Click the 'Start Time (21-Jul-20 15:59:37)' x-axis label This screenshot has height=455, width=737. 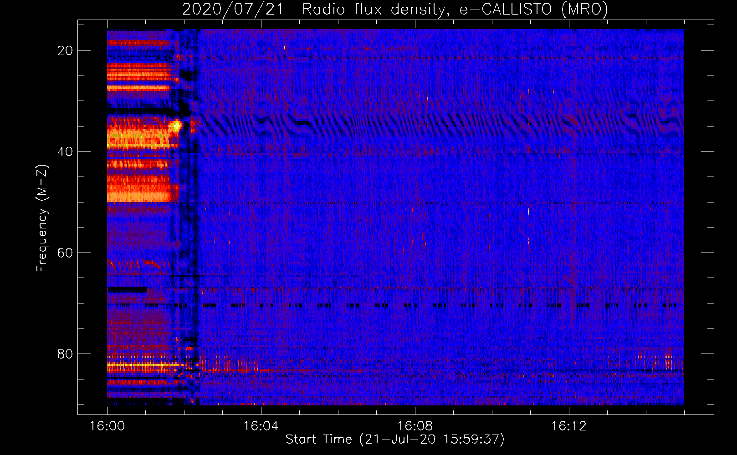[x=395, y=440]
